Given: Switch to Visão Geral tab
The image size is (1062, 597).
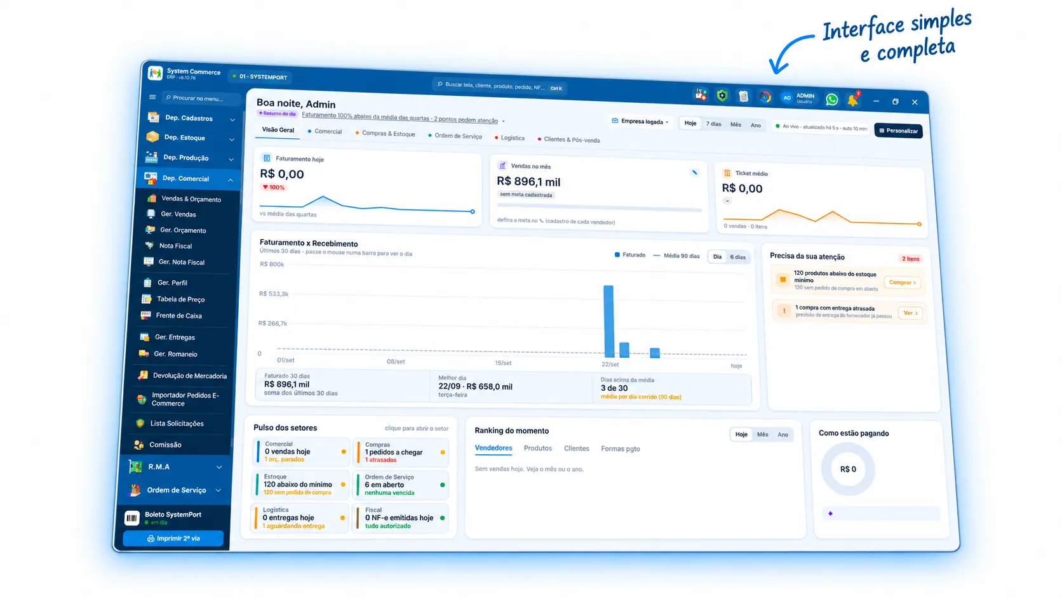Looking at the screenshot, I should 278,130.
